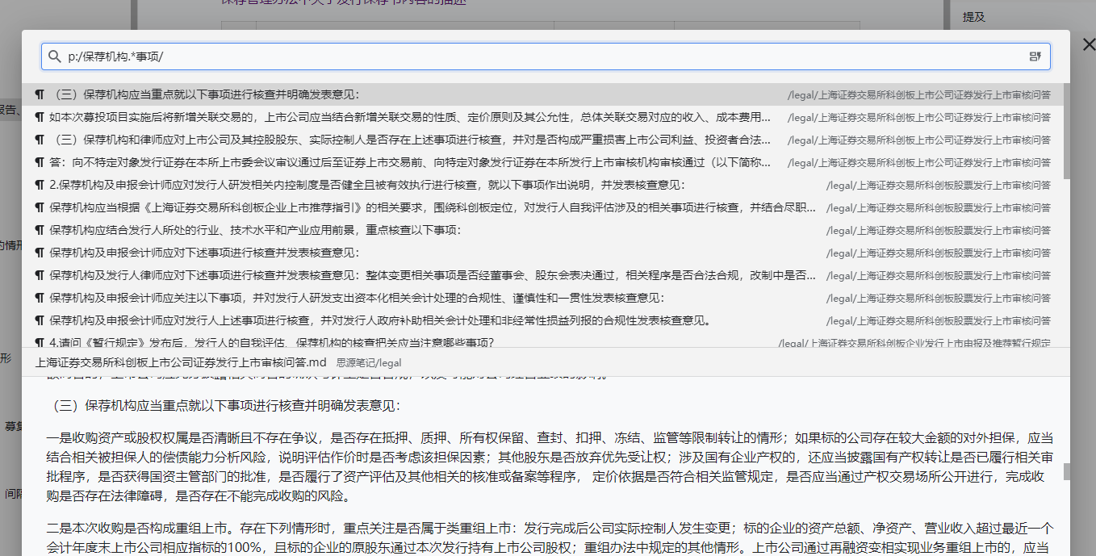
Task: Open the search syntax options icon
Action: (x=1035, y=56)
